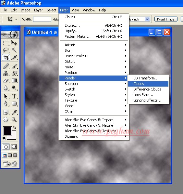Select the Lasso tool

6,50
